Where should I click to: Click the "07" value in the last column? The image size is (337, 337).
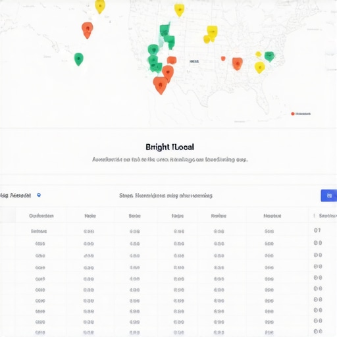click(x=317, y=230)
